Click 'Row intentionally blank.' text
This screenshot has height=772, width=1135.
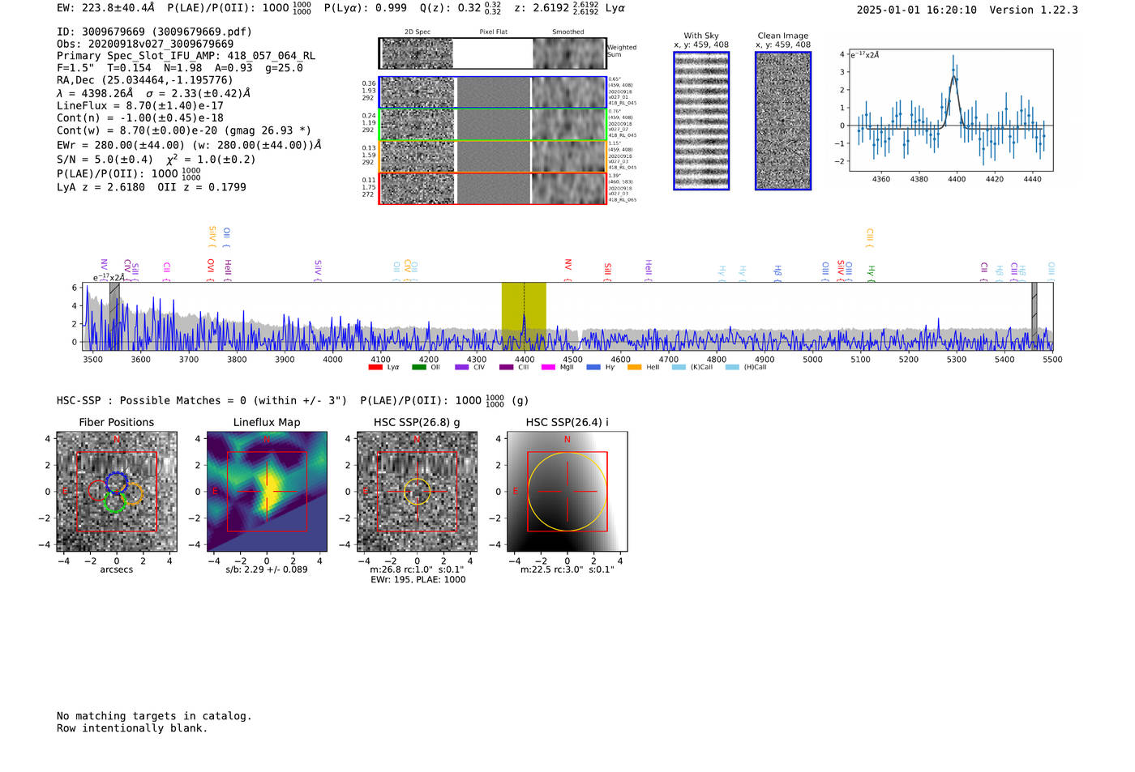click(x=132, y=728)
